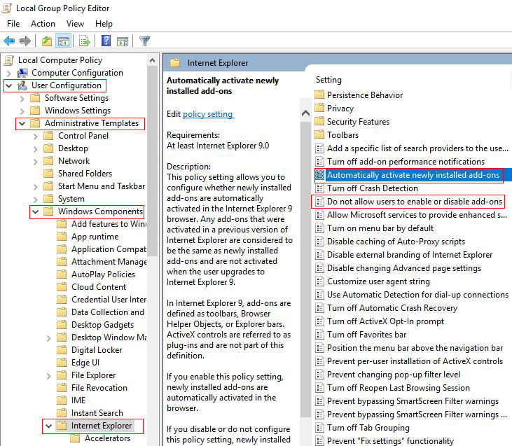Toggle Show/Hide Action Pane toolbar icon
This screenshot has height=446, width=512.
pos(123,41)
